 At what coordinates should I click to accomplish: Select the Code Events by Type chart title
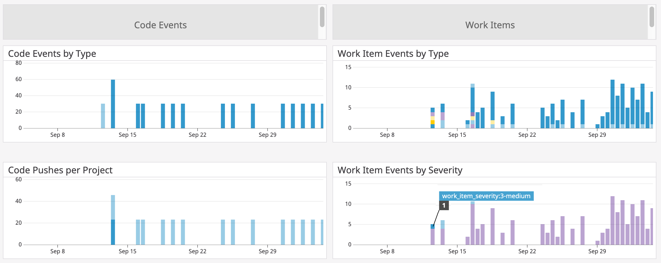coord(52,54)
